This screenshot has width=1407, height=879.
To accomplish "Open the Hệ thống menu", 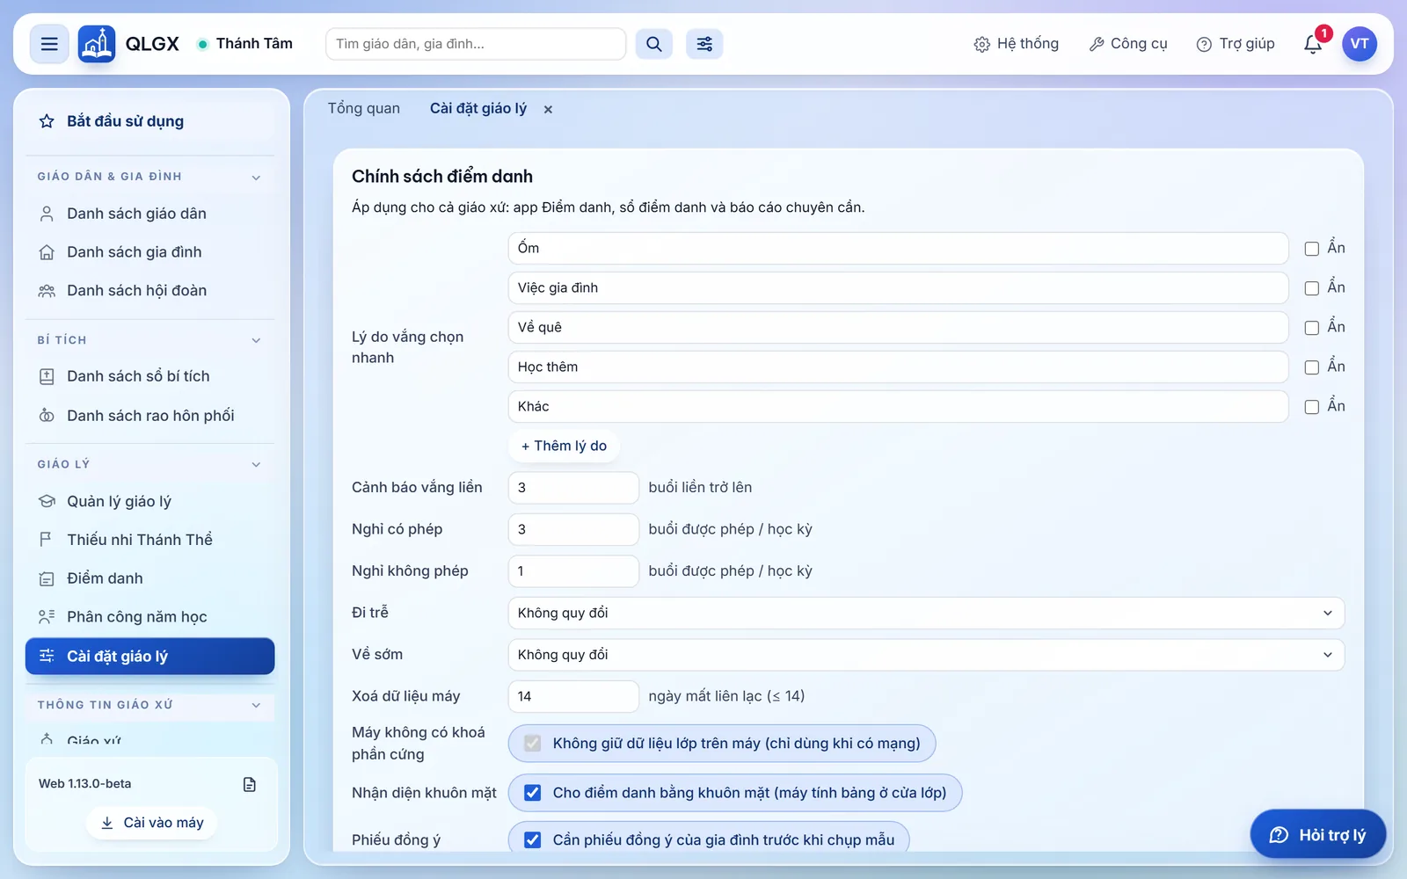I will 1016,44.
